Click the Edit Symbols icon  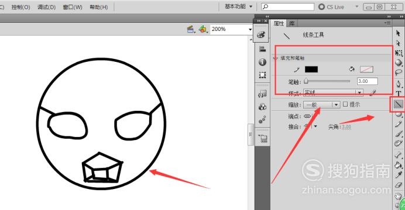(203, 29)
